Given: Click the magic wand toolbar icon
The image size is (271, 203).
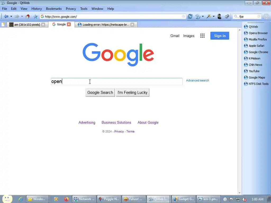Looking at the screenshot, I should [209, 17].
